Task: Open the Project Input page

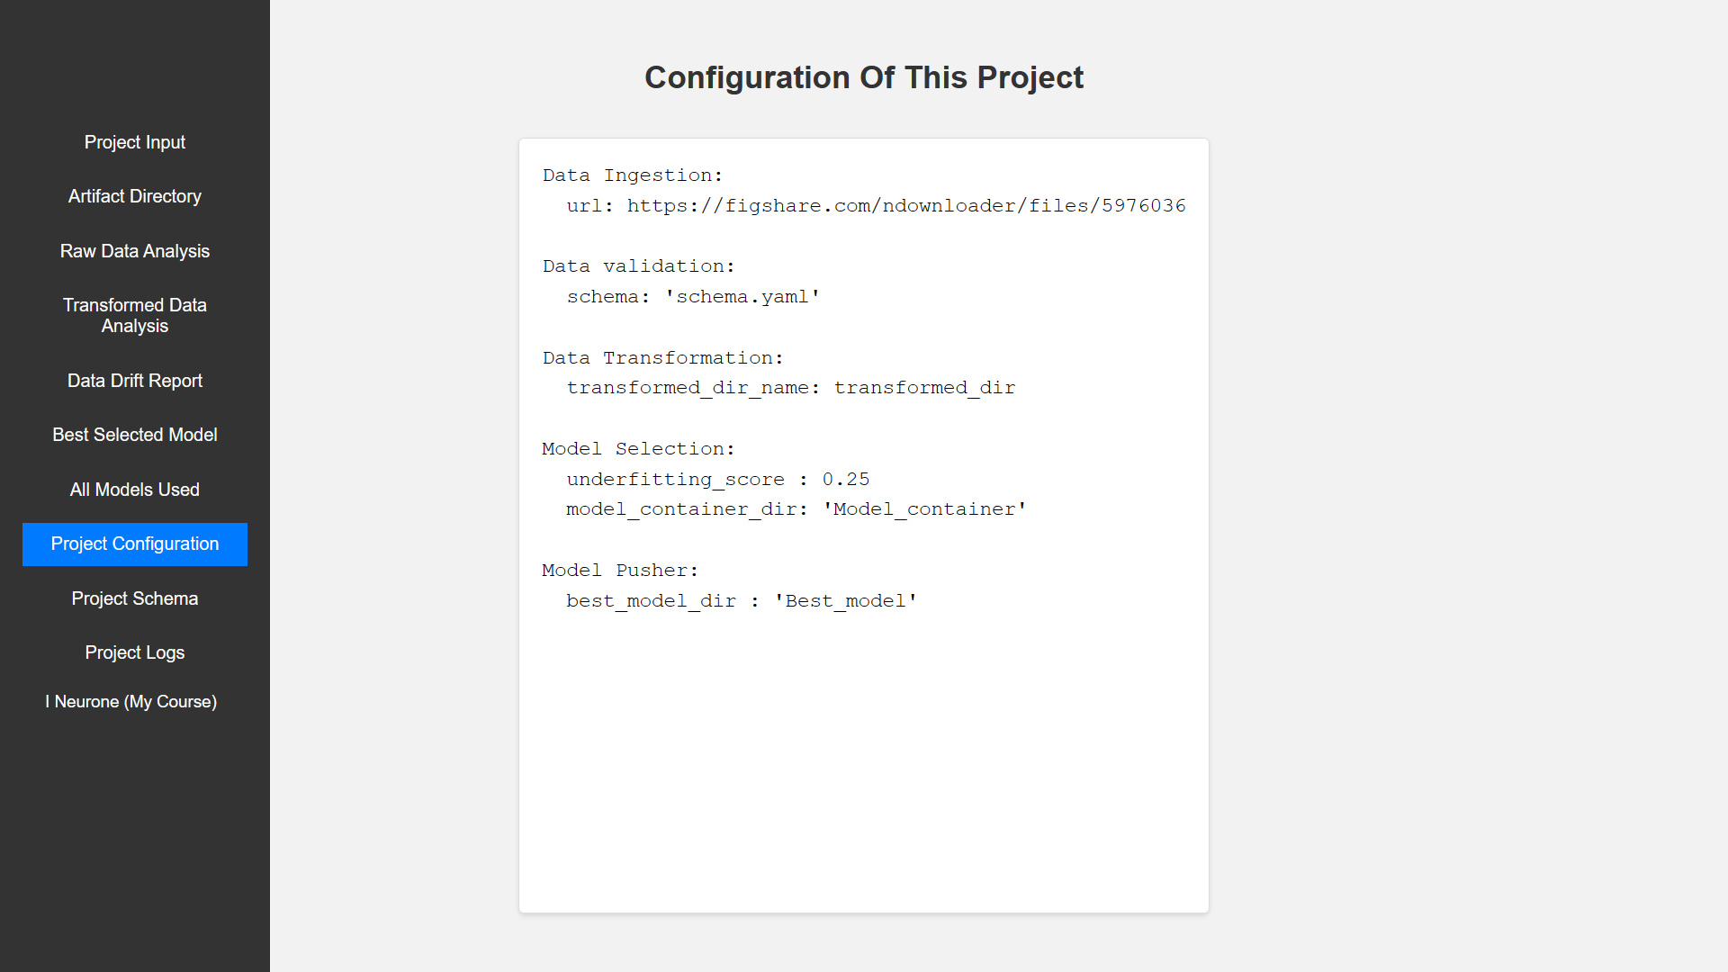Action: coord(134,142)
